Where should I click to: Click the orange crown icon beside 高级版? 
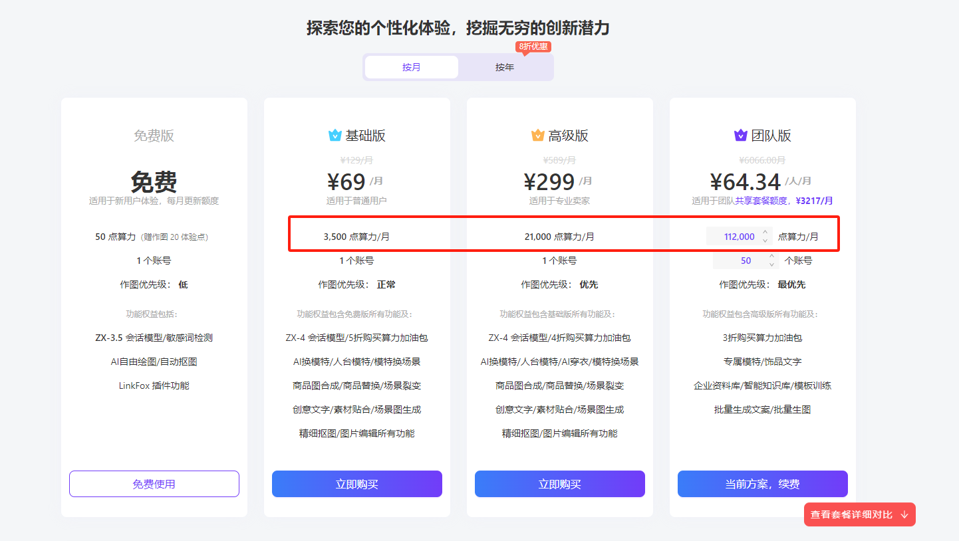click(x=539, y=135)
